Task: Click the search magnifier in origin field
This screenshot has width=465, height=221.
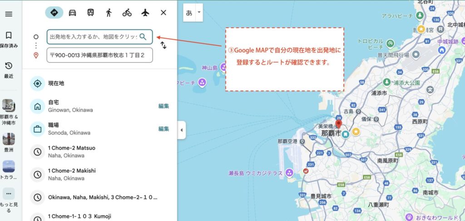Action: coord(143,37)
